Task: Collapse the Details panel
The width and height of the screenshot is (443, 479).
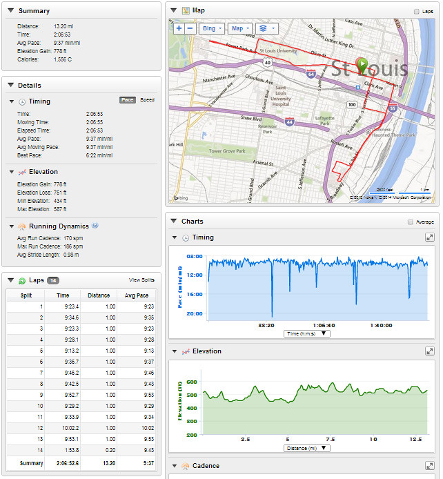Action: pyautogui.click(x=10, y=85)
